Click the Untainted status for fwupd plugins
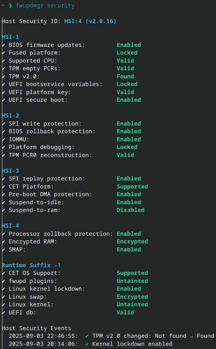This screenshot has width=216, height=349. coord(132,281)
